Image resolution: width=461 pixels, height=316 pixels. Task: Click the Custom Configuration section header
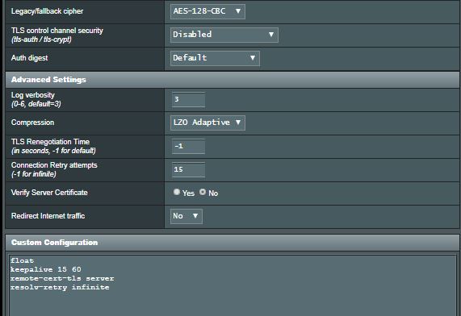233,243
